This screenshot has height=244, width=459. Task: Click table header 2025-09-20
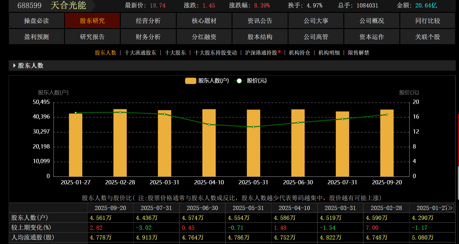click(x=110, y=208)
